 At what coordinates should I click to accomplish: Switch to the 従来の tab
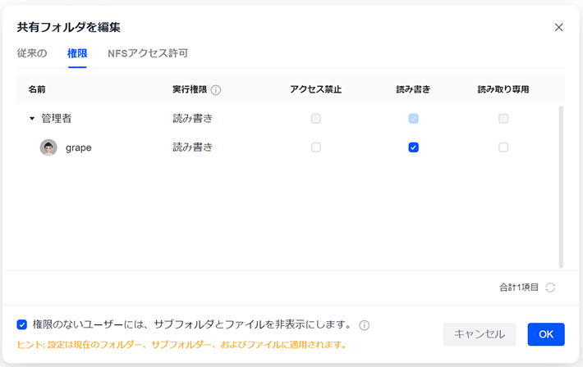point(32,53)
